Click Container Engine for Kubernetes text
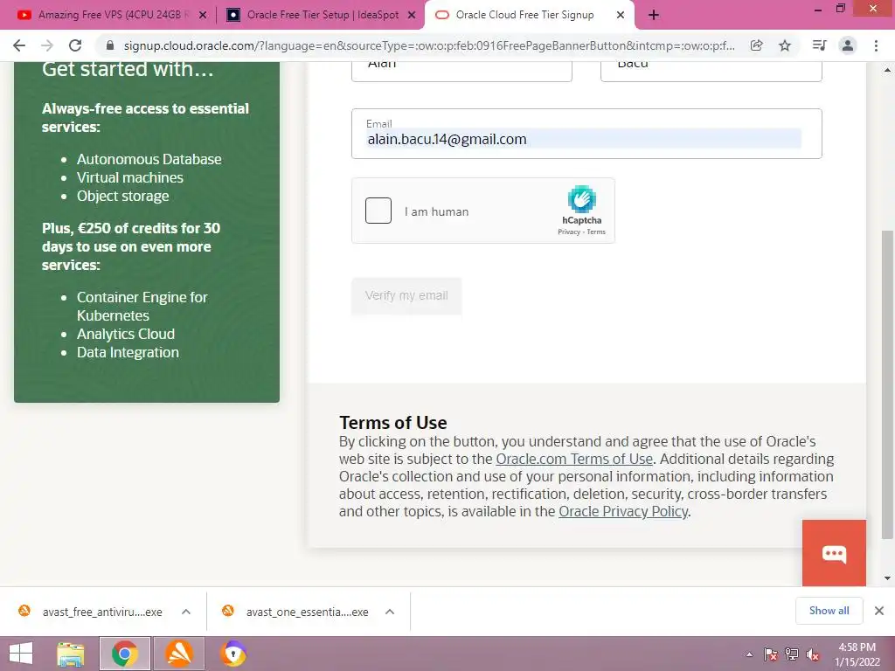The width and height of the screenshot is (895, 671). click(142, 307)
